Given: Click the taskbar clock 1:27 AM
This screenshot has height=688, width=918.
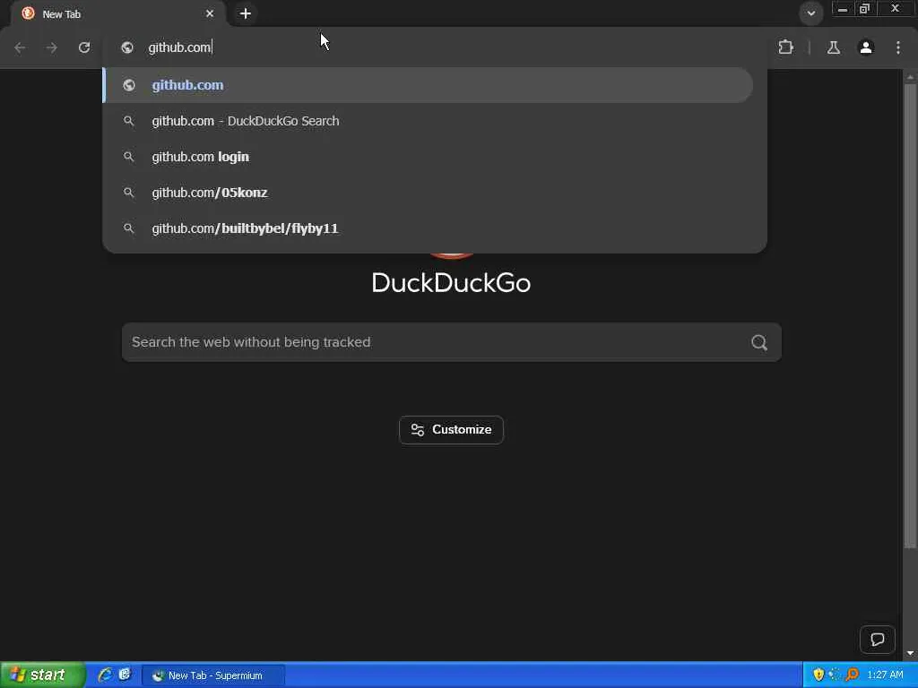Looking at the screenshot, I should 885,675.
